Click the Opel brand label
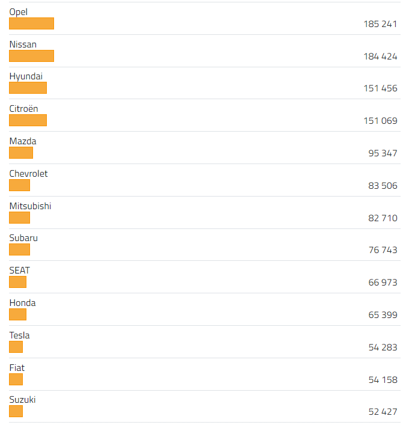The image size is (409, 428). (x=19, y=12)
